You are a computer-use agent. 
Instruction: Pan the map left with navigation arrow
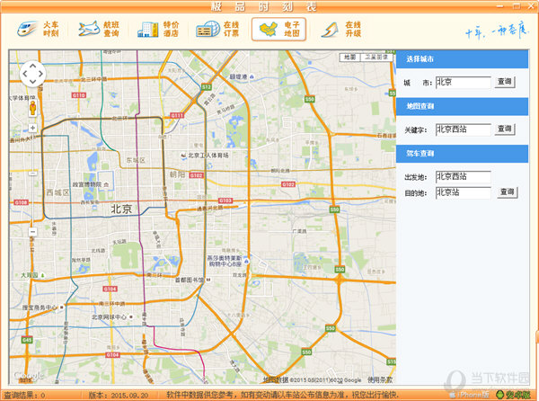pyautogui.click(x=24, y=74)
